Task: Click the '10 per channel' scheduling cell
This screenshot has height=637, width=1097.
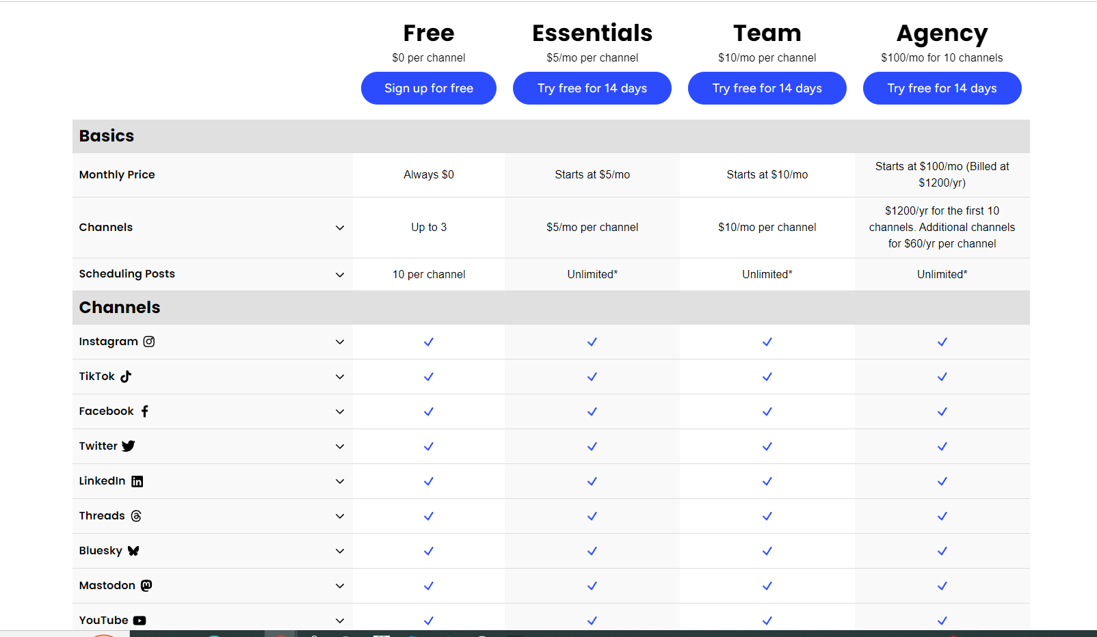Action: tap(429, 275)
